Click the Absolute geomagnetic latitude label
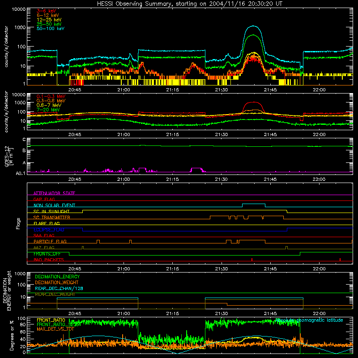The width and height of the screenshot is (358, 358). tap(309, 320)
